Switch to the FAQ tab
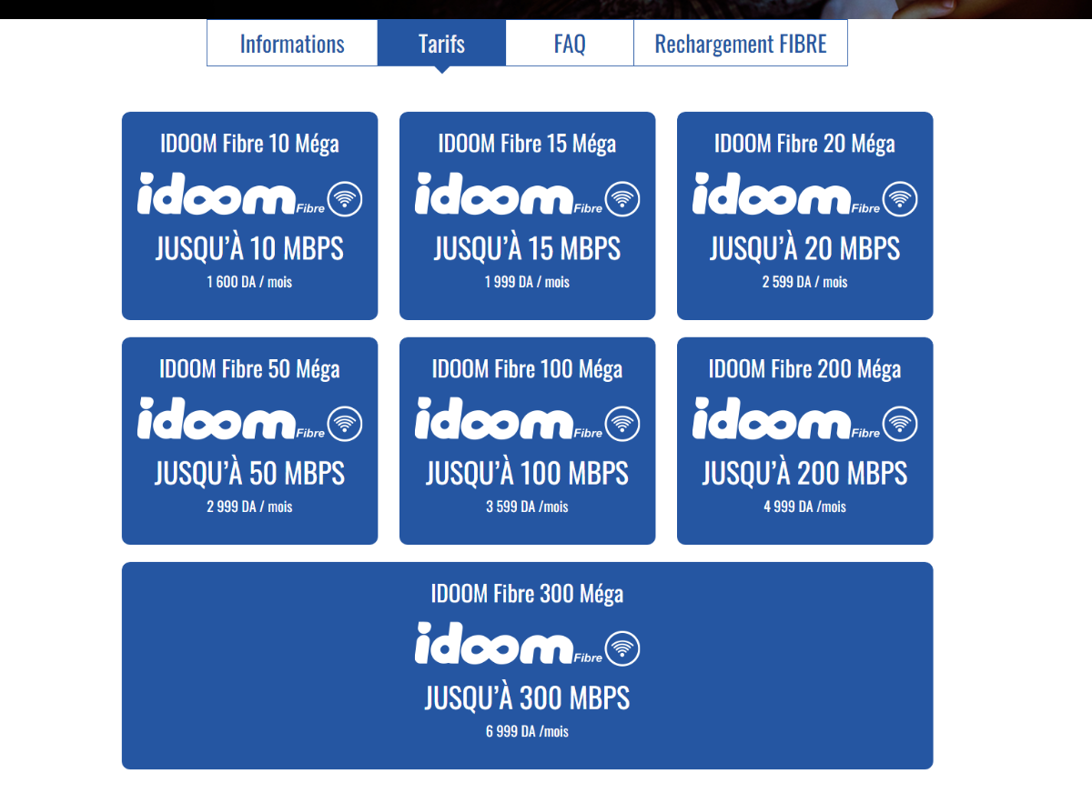Screen dimensions: 1092x793 point(570,44)
